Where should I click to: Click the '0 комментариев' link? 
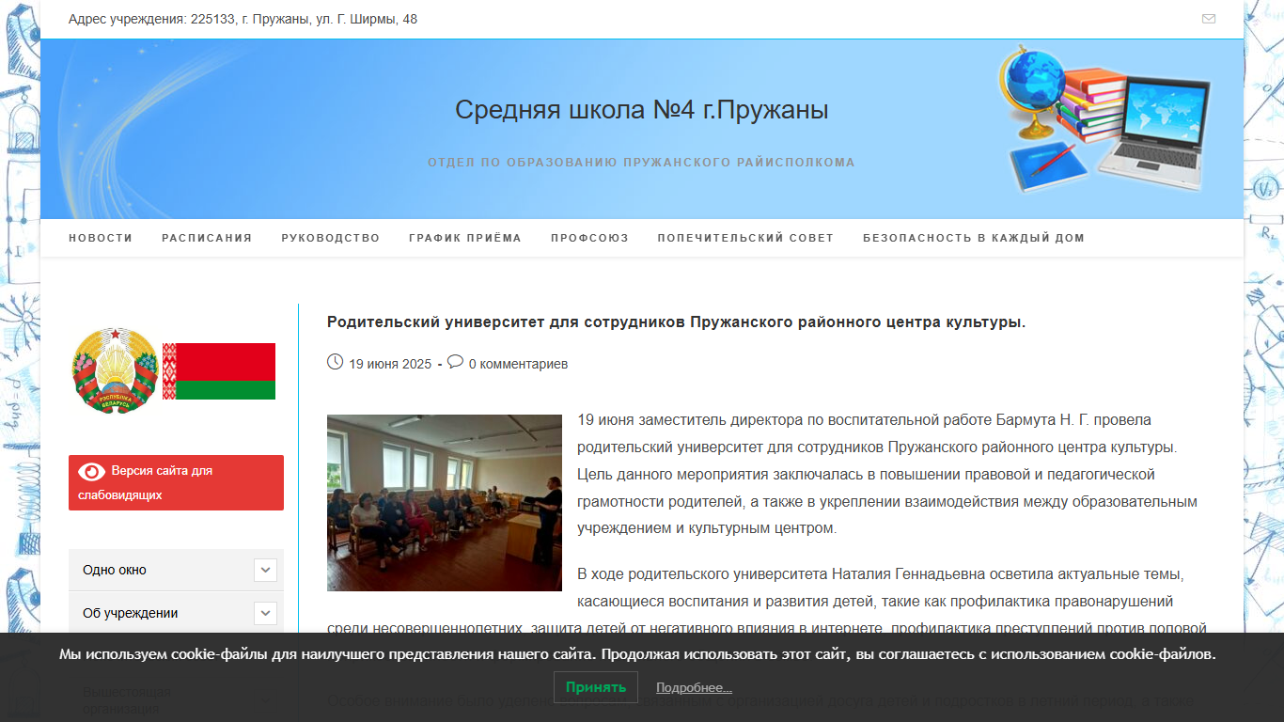(x=518, y=364)
